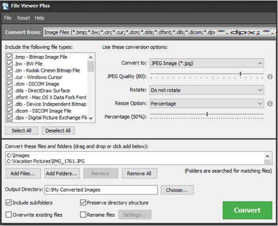
Task: Toggle Preserve directory structure checkbox
Action: 83,202
